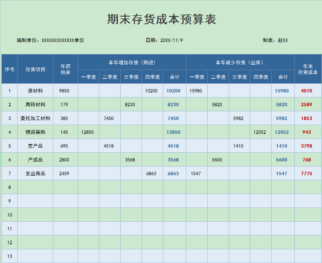The image size is (322, 263).
Task: Click the 发出商品 item cell
Action: (x=35, y=173)
